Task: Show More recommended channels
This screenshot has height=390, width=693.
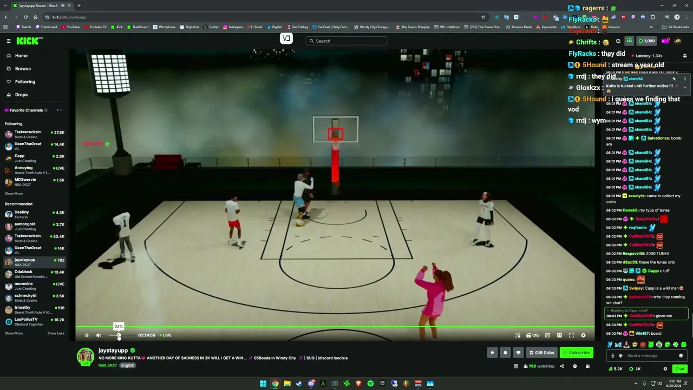Action: click(x=14, y=333)
